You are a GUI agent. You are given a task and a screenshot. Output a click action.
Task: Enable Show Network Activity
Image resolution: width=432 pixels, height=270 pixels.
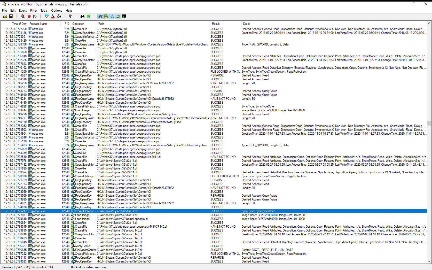tap(113, 16)
